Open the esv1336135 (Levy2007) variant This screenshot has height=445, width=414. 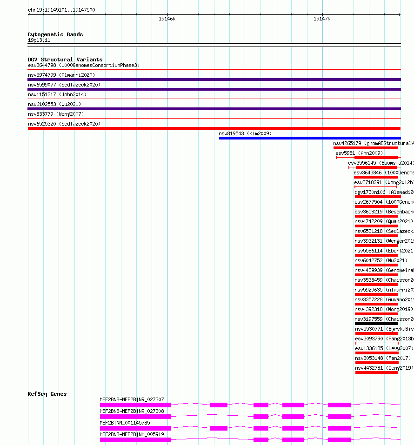[384, 348]
